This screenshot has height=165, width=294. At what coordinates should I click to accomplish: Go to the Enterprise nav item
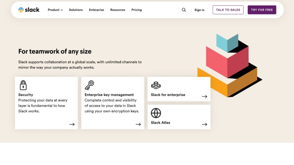coord(96,10)
